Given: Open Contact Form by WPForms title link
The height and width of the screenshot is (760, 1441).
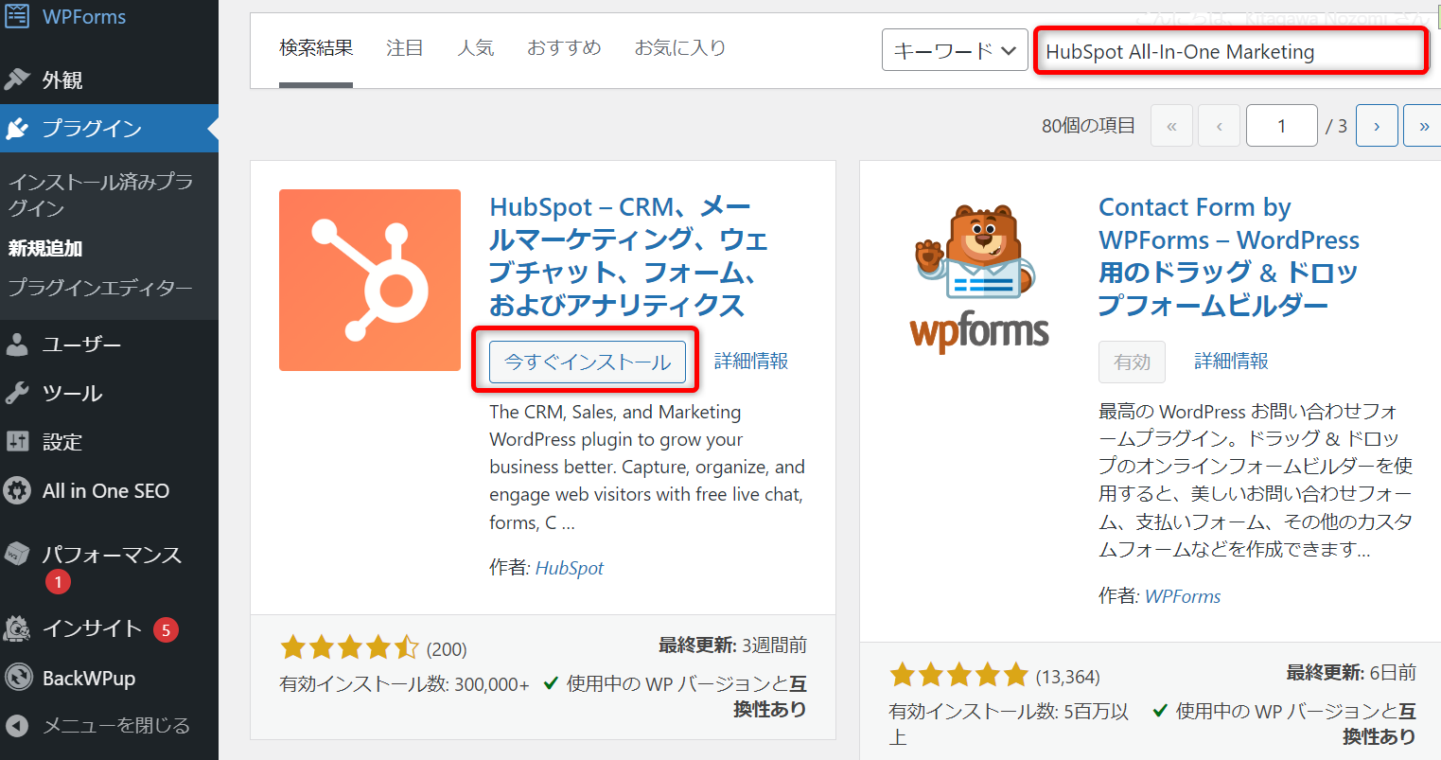Looking at the screenshot, I should (1229, 256).
